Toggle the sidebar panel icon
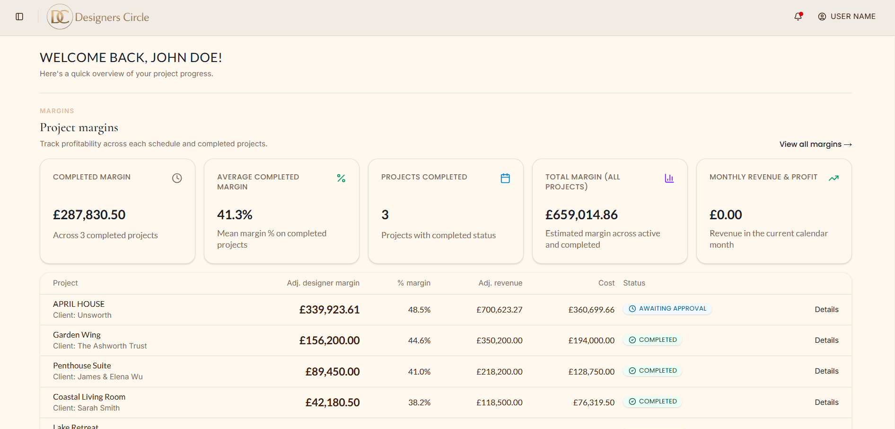 19,17
